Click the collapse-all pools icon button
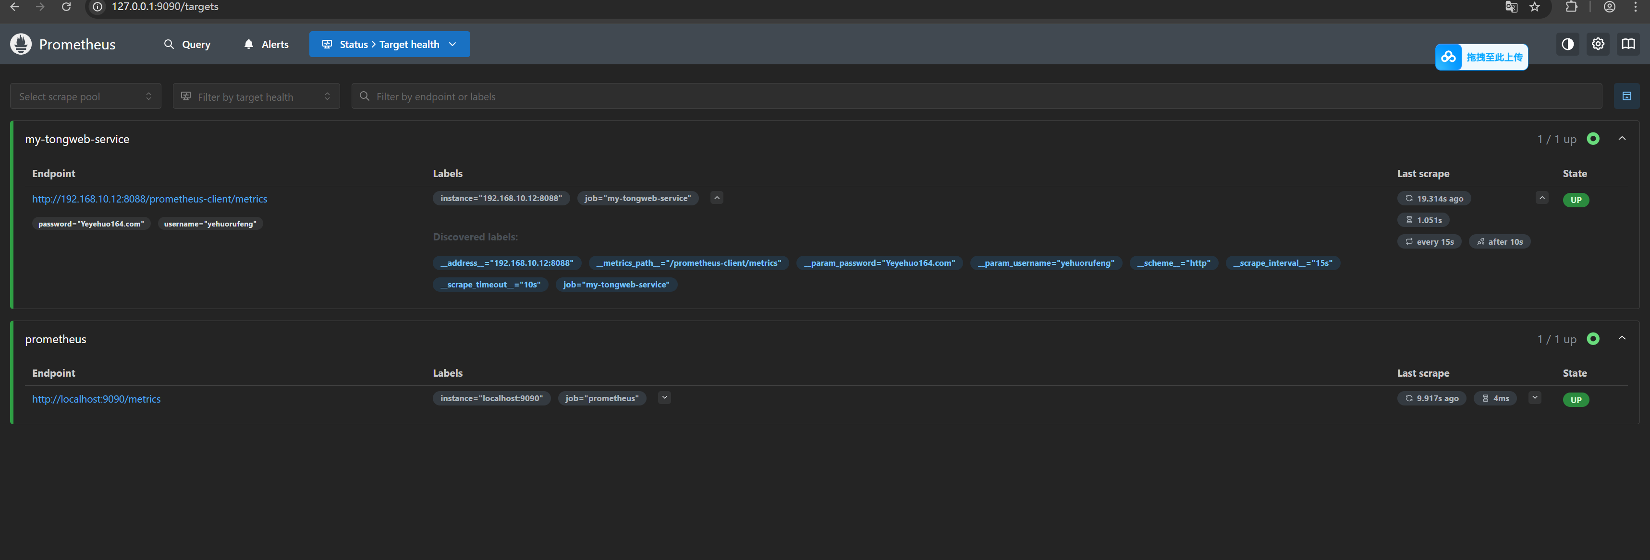The image size is (1650, 560). pos(1626,96)
